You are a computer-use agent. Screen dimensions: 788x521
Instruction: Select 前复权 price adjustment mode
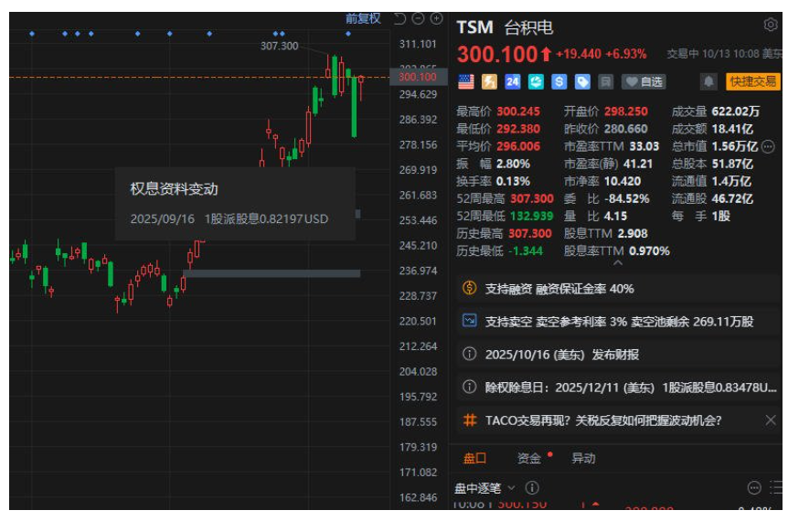click(x=363, y=18)
